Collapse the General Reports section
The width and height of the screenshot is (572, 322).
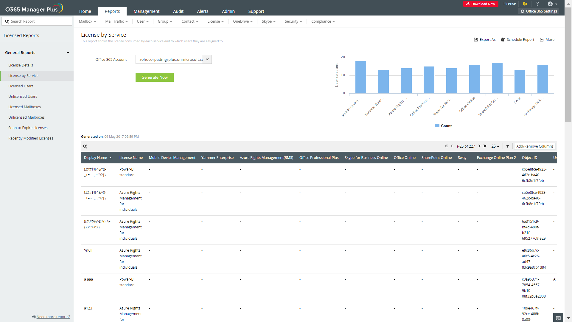[x=68, y=53]
